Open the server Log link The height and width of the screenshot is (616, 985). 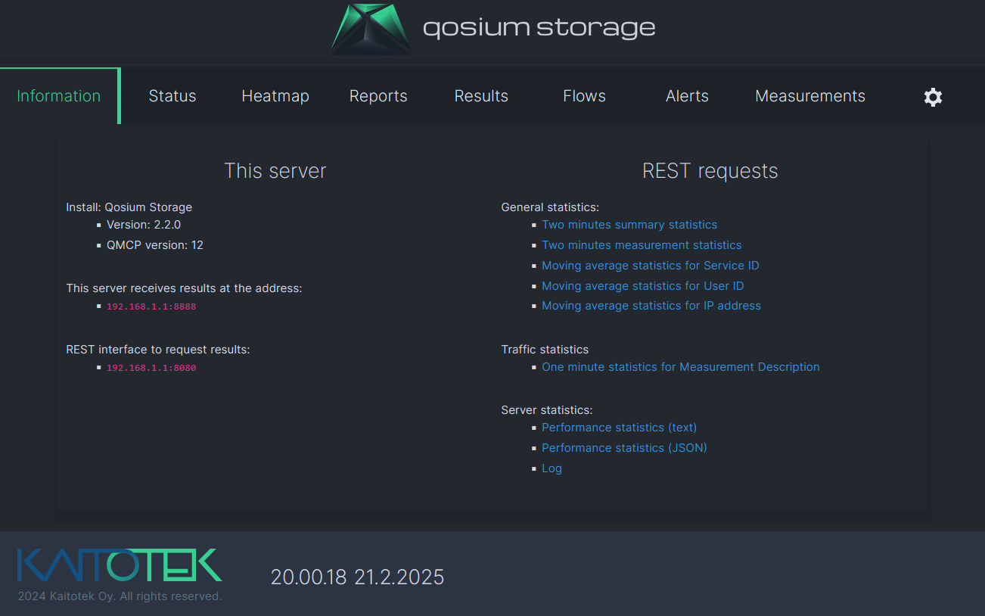tap(552, 468)
